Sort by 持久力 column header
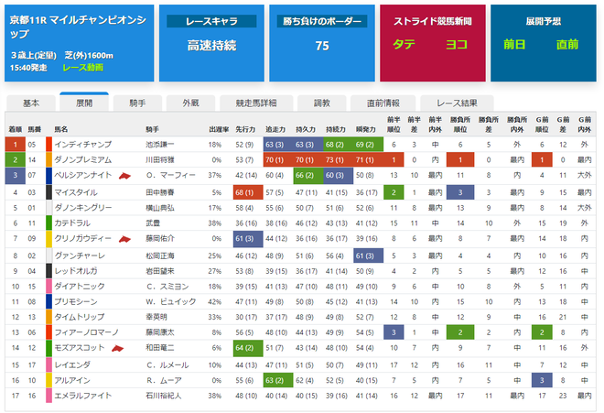The height and width of the screenshot is (413, 604). point(306,129)
